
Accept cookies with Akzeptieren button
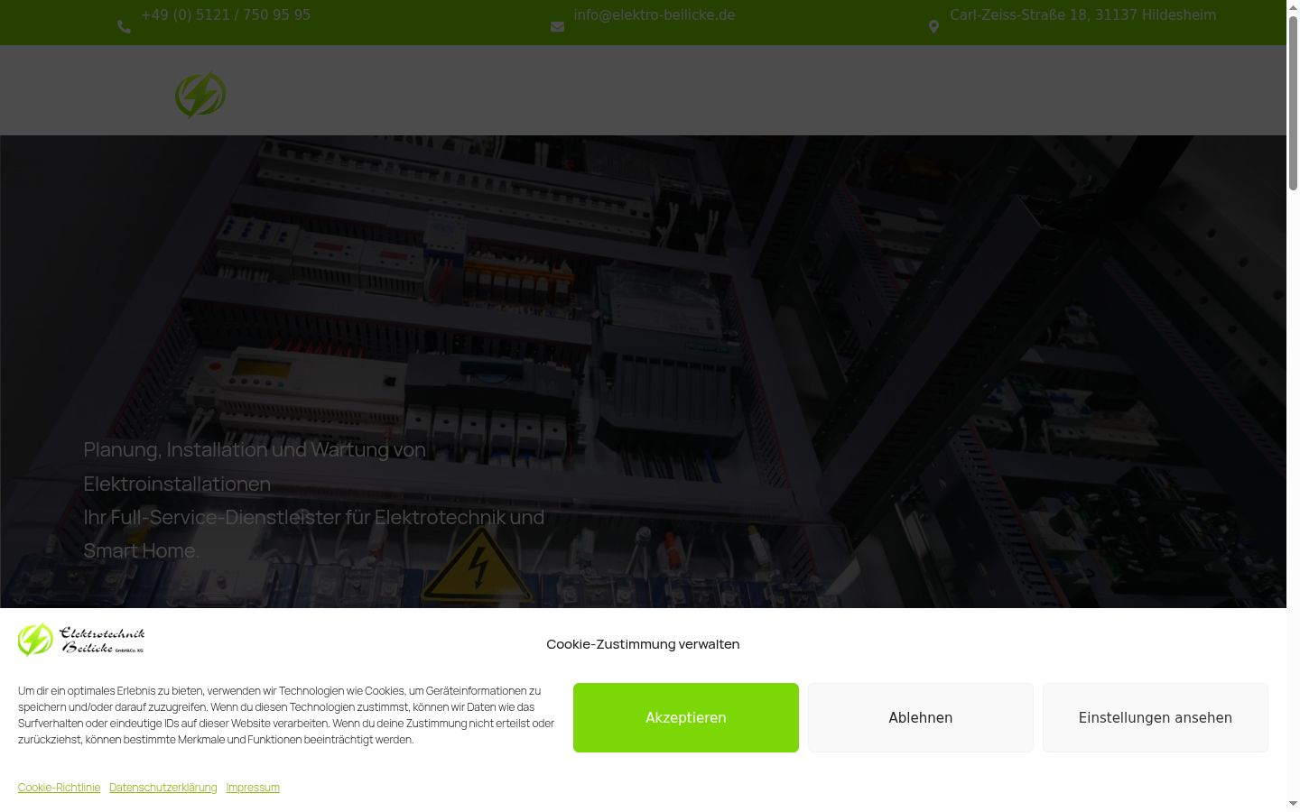point(686,717)
